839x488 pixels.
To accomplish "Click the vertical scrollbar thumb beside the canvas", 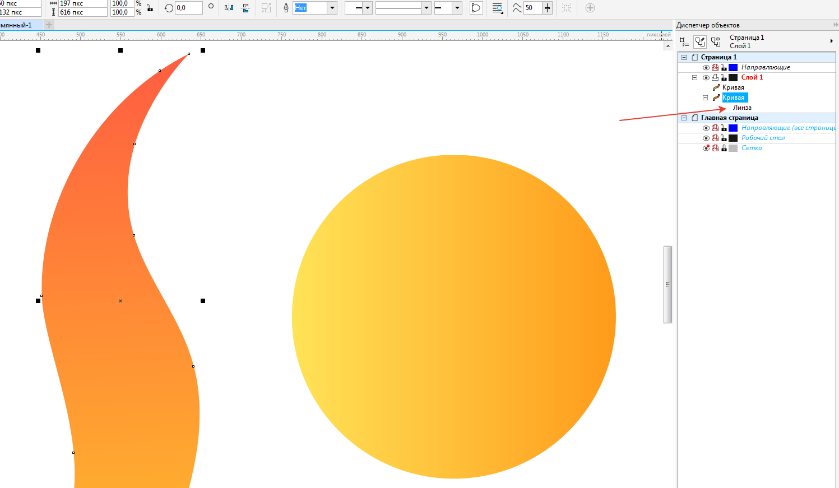I will [x=668, y=285].
